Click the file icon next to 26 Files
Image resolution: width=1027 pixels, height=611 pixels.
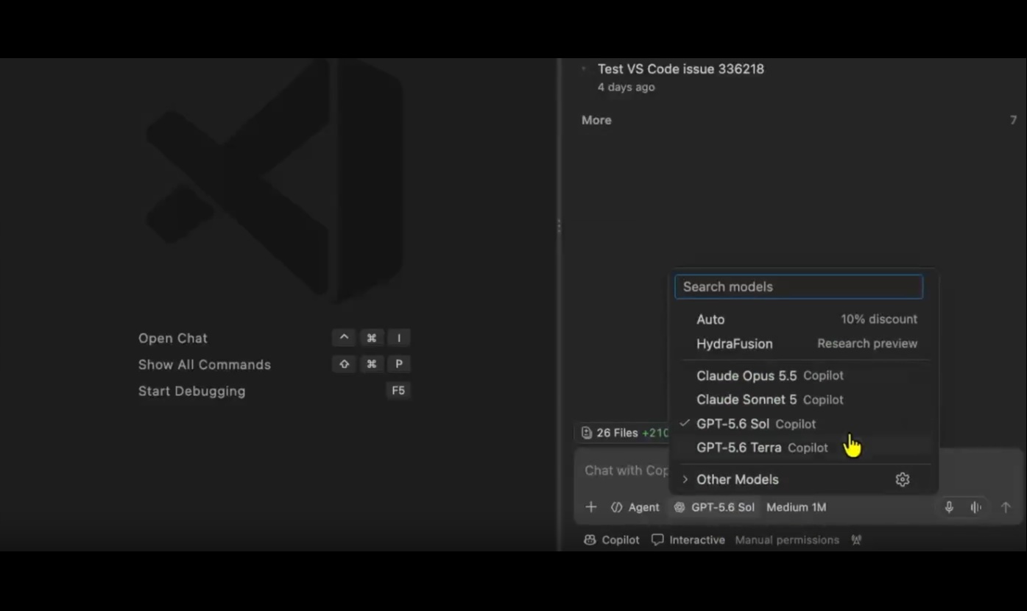click(587, 433)
